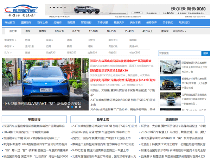Open the 维修保养 navigation item
Screen dimensions: 211x158
pyautogui.click(x=152, y=23)
